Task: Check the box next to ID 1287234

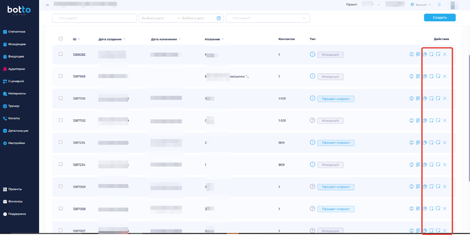Action: [x=61, y=164]
